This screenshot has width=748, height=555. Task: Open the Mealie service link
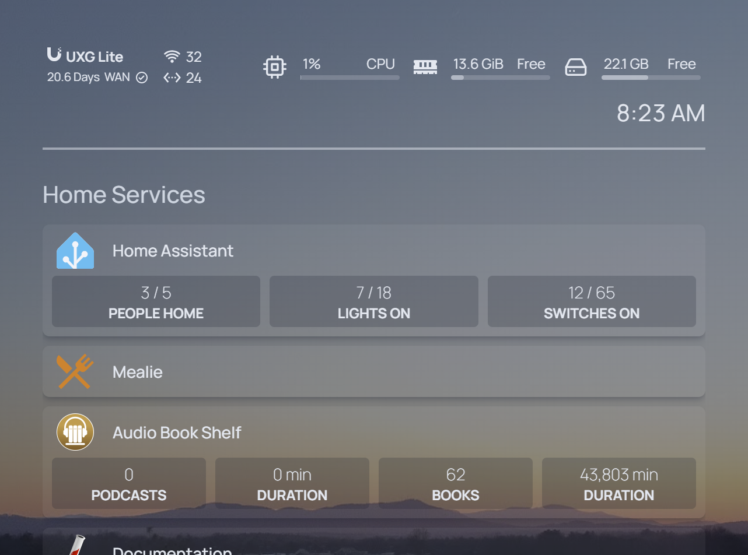click(138, 372)
